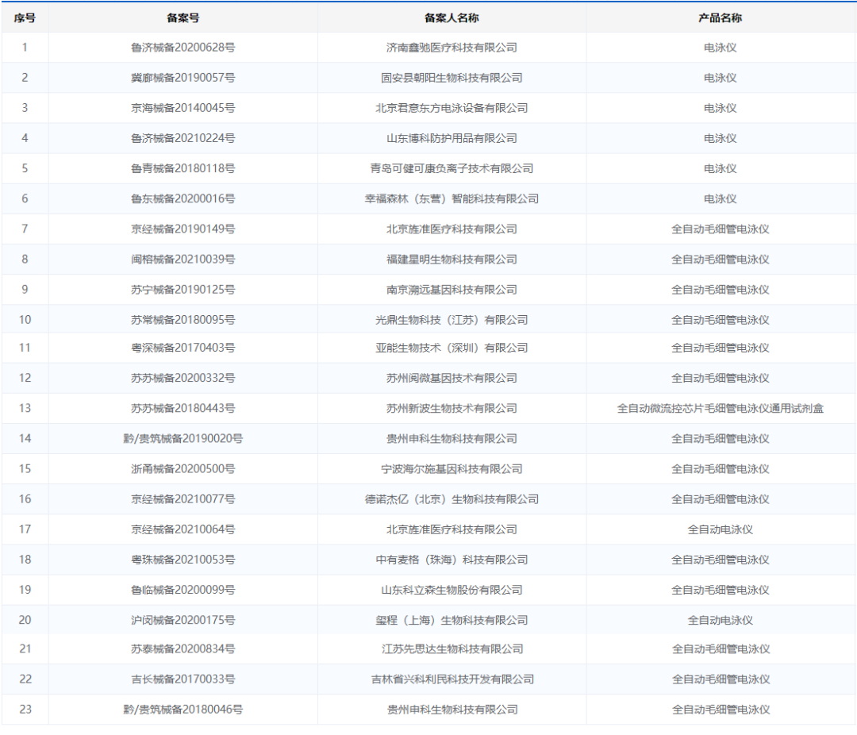The width and height of the screenshot is (857, 735).
Task: Click the 产品名称 column header
Action: point(720,18)
